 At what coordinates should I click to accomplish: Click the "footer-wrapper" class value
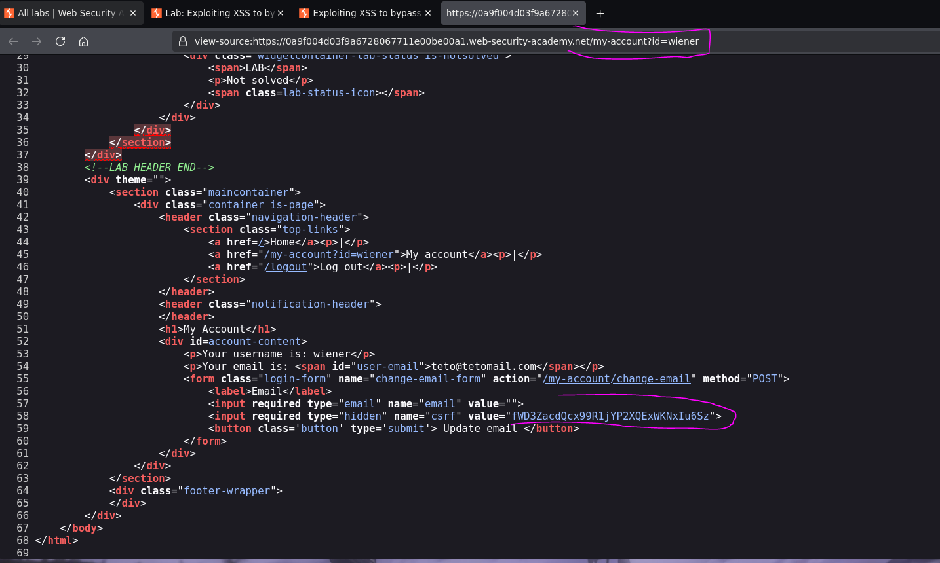point(227,490)
